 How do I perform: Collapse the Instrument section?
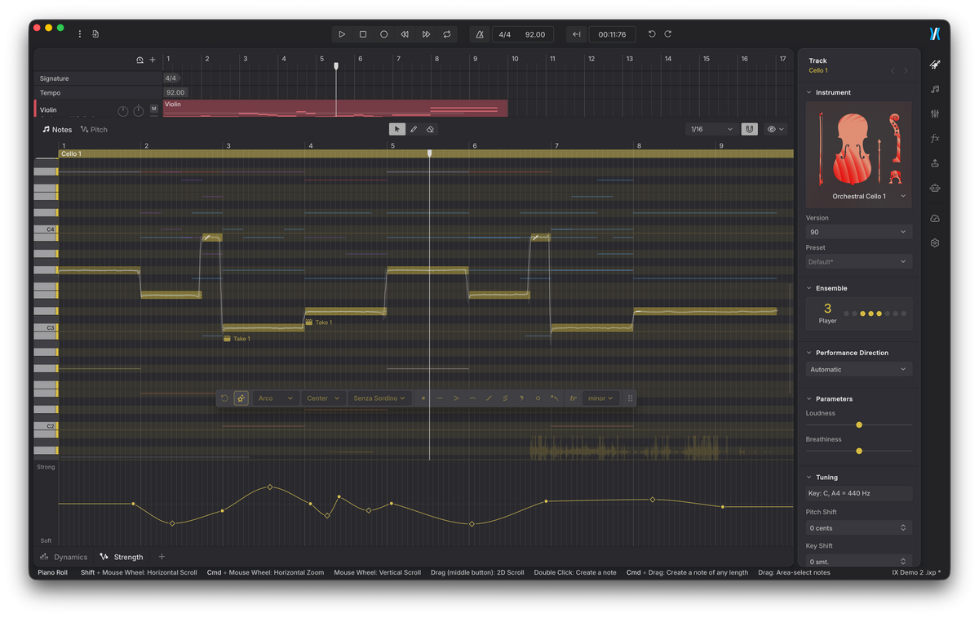tap(809, 93)
